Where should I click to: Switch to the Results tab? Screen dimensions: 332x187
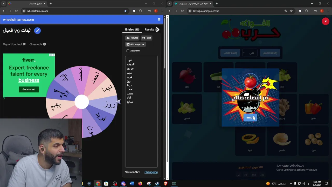[149, 30]
